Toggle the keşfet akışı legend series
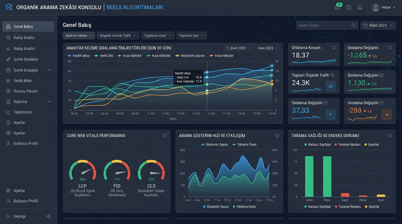Screen dimensions: 402x224 click(78, 56)
